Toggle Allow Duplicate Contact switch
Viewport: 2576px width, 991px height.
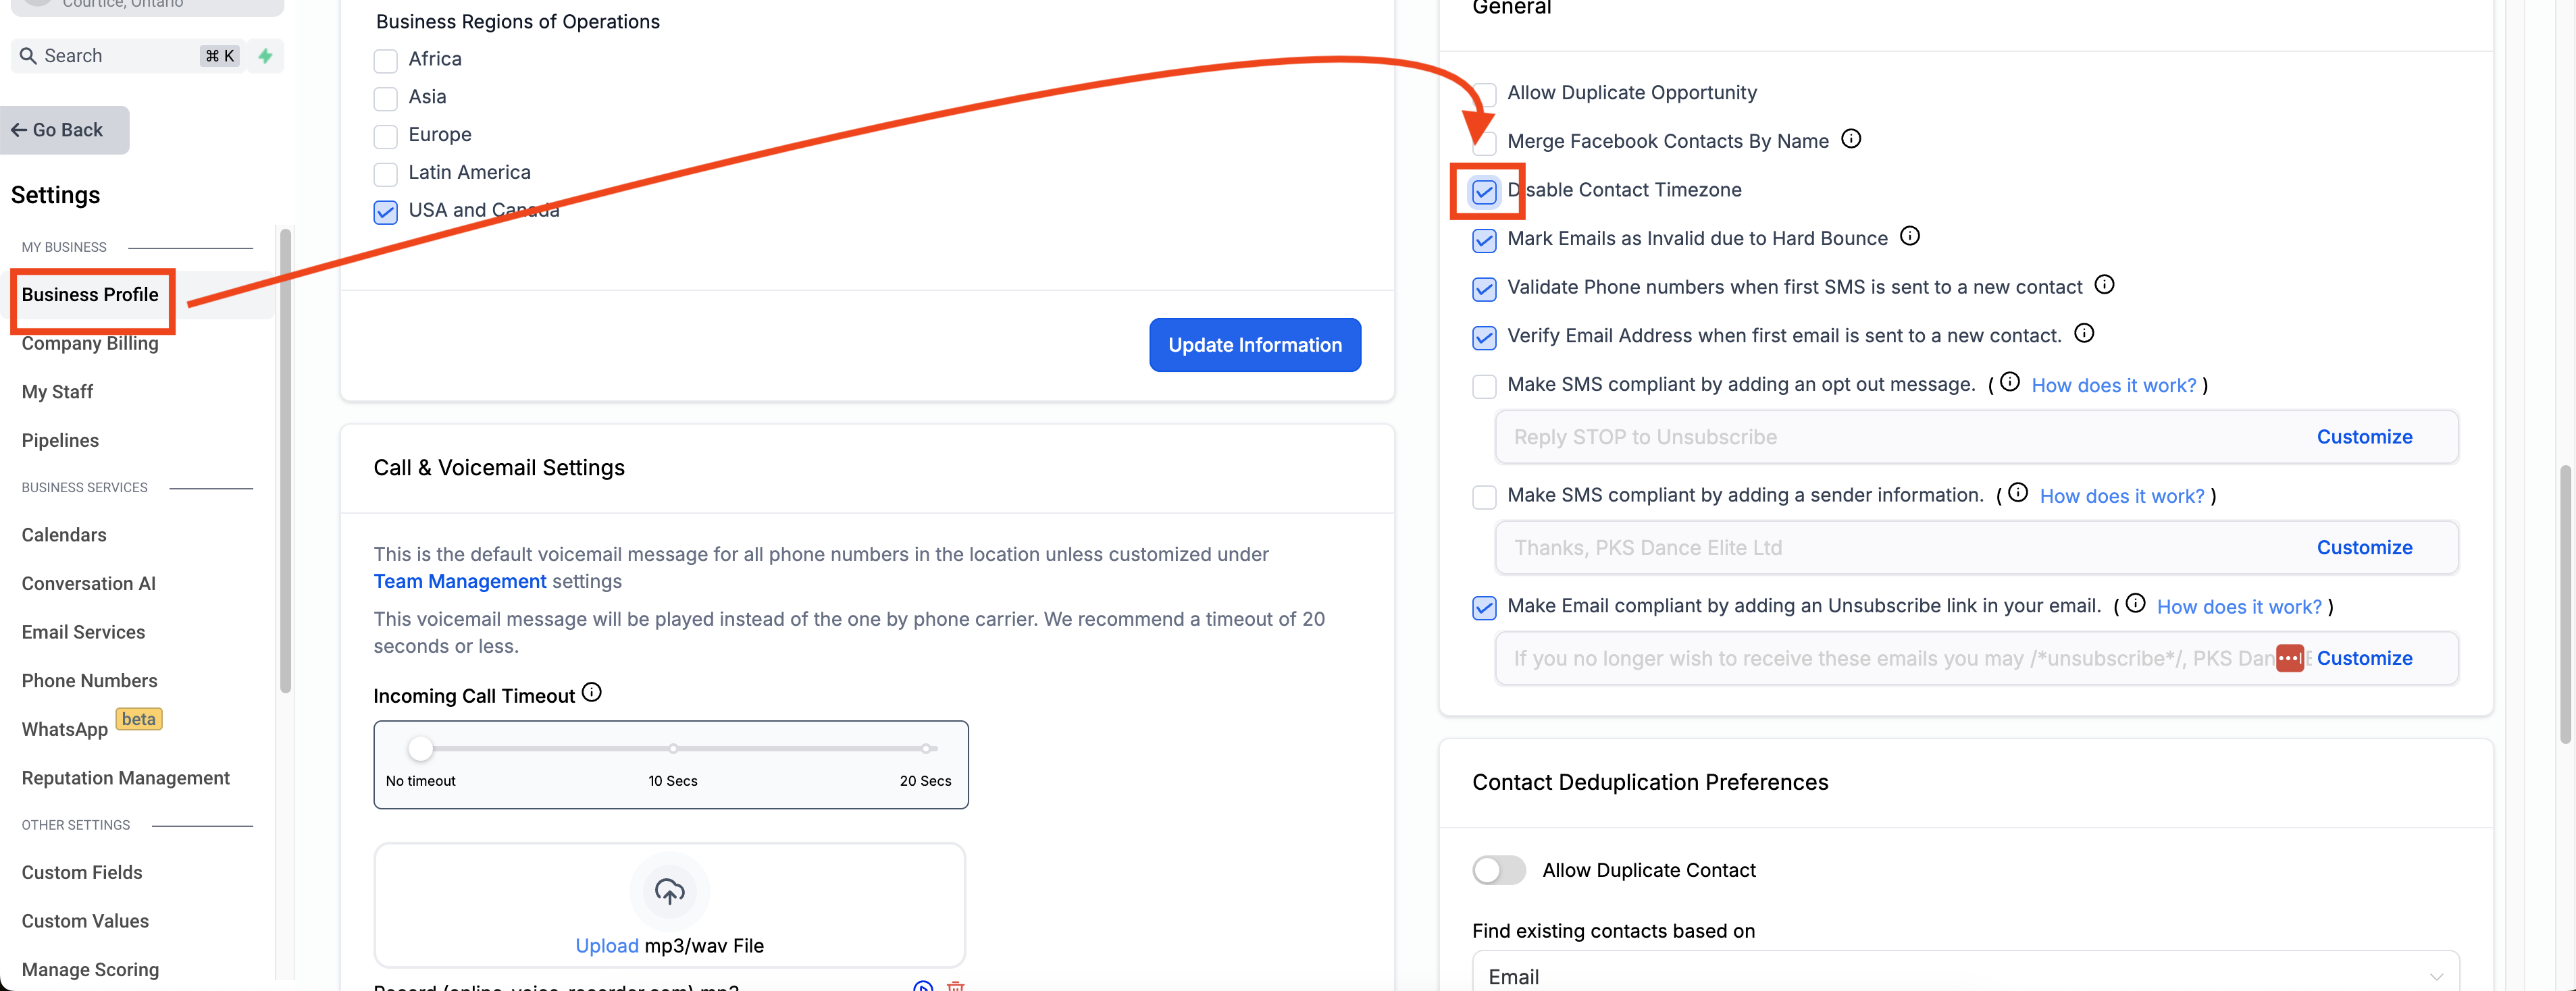pyautogui.click(x=1498, y=870)
